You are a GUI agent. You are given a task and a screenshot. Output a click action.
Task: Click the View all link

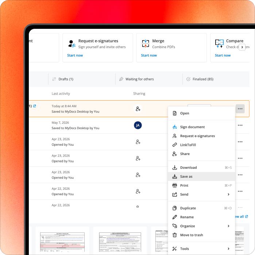click(242, 217)
